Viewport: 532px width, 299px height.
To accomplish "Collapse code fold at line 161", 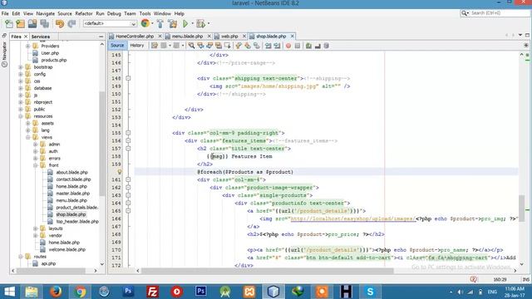I will [x=128, y=179].
